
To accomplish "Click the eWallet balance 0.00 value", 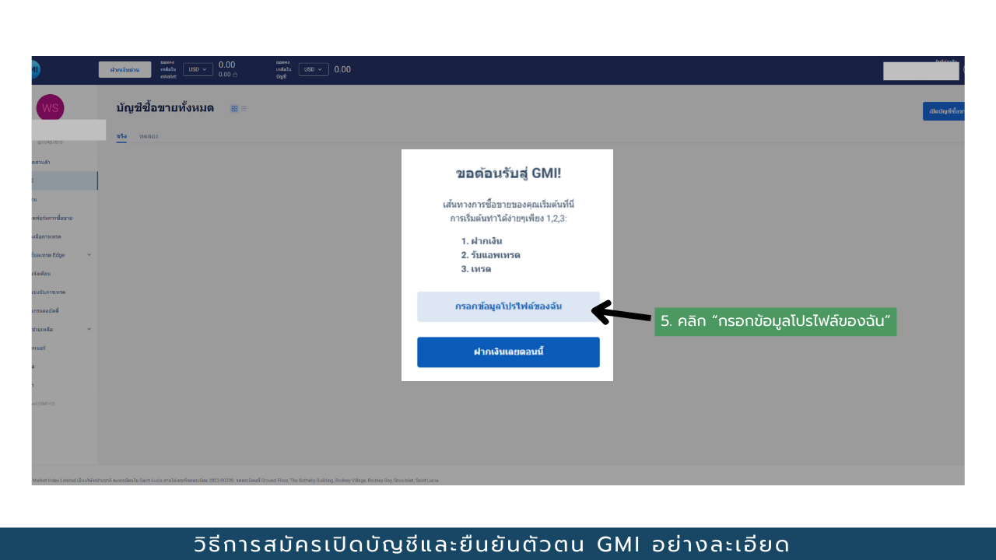I will pos(226,65).
